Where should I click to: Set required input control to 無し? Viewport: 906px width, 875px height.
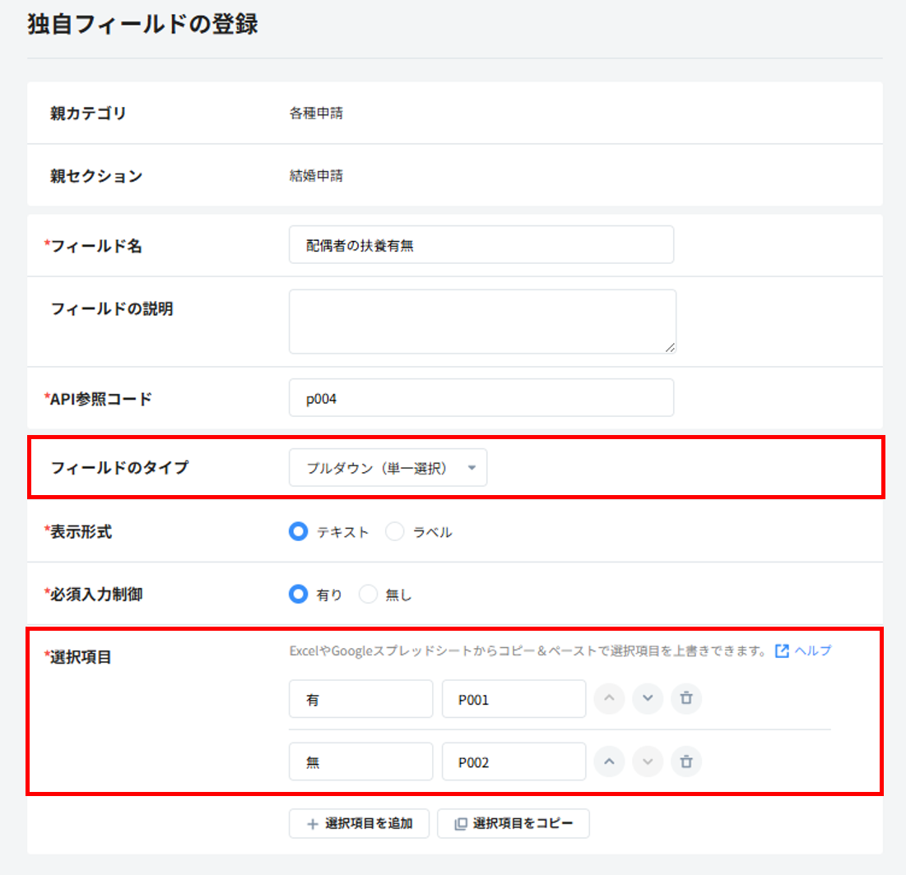[368, 595]
